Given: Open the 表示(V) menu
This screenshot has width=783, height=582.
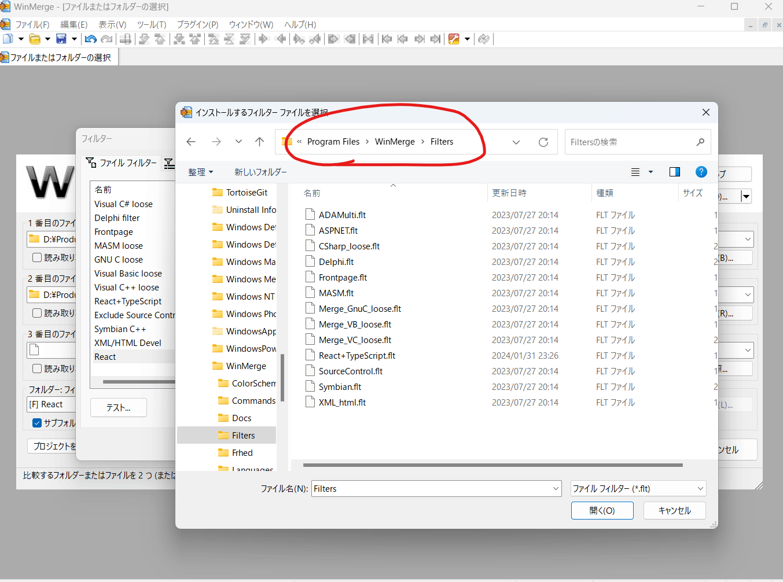Looking at the screenshot, I should (x=112, y=24).
